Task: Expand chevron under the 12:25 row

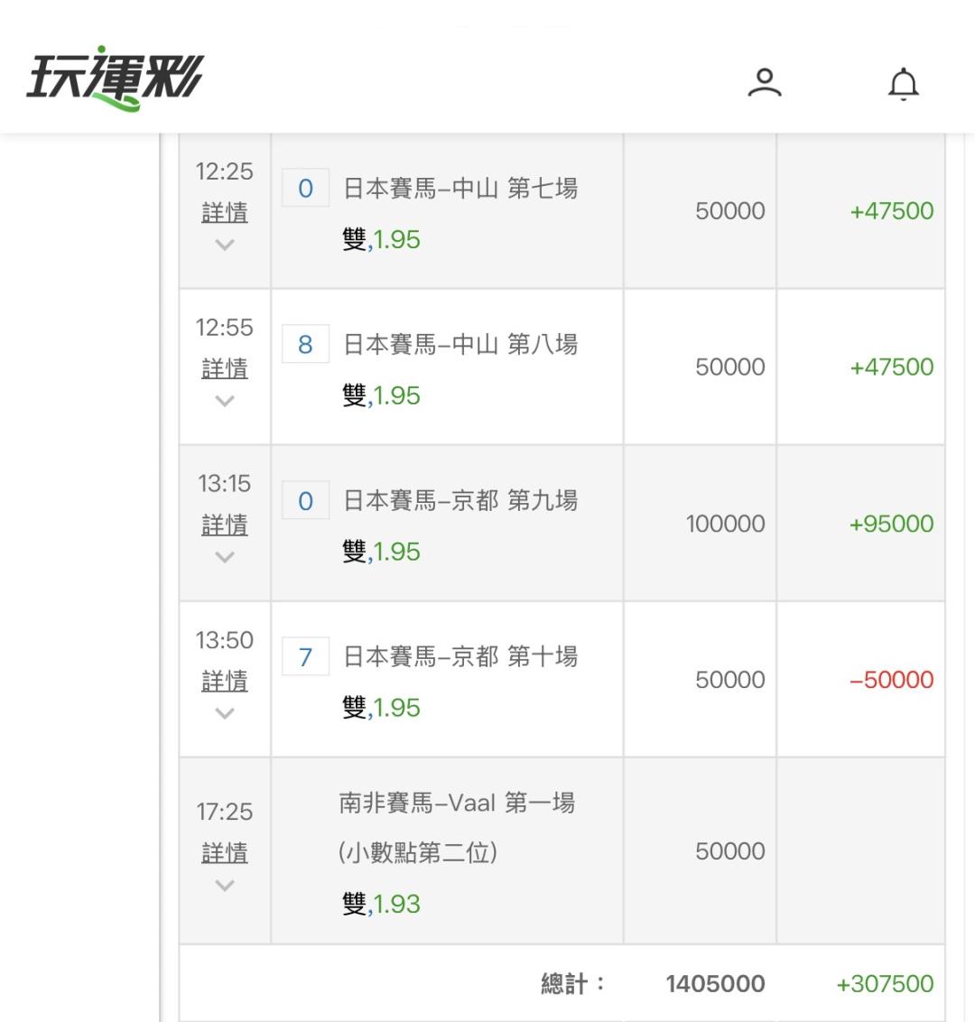Action: pyautogui.click(x=225, y=245)
